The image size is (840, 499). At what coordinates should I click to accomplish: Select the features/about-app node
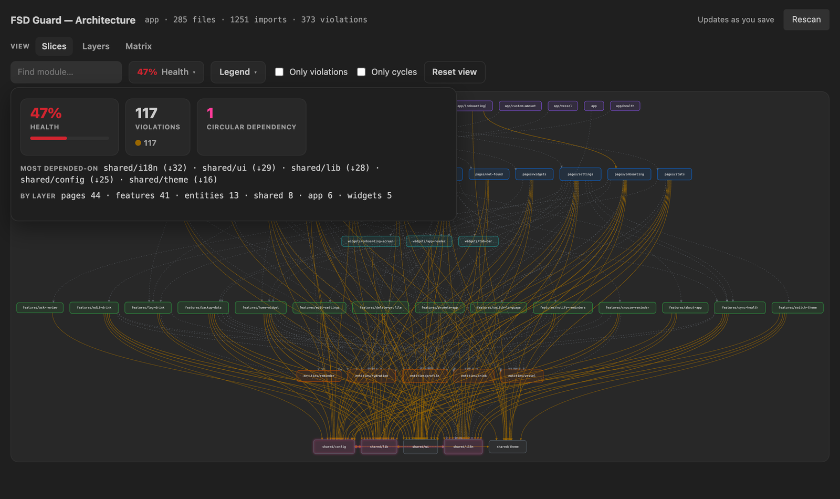point(685,308)
